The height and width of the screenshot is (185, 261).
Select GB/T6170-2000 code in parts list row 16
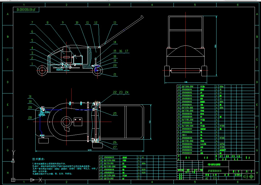coord(187,108)
